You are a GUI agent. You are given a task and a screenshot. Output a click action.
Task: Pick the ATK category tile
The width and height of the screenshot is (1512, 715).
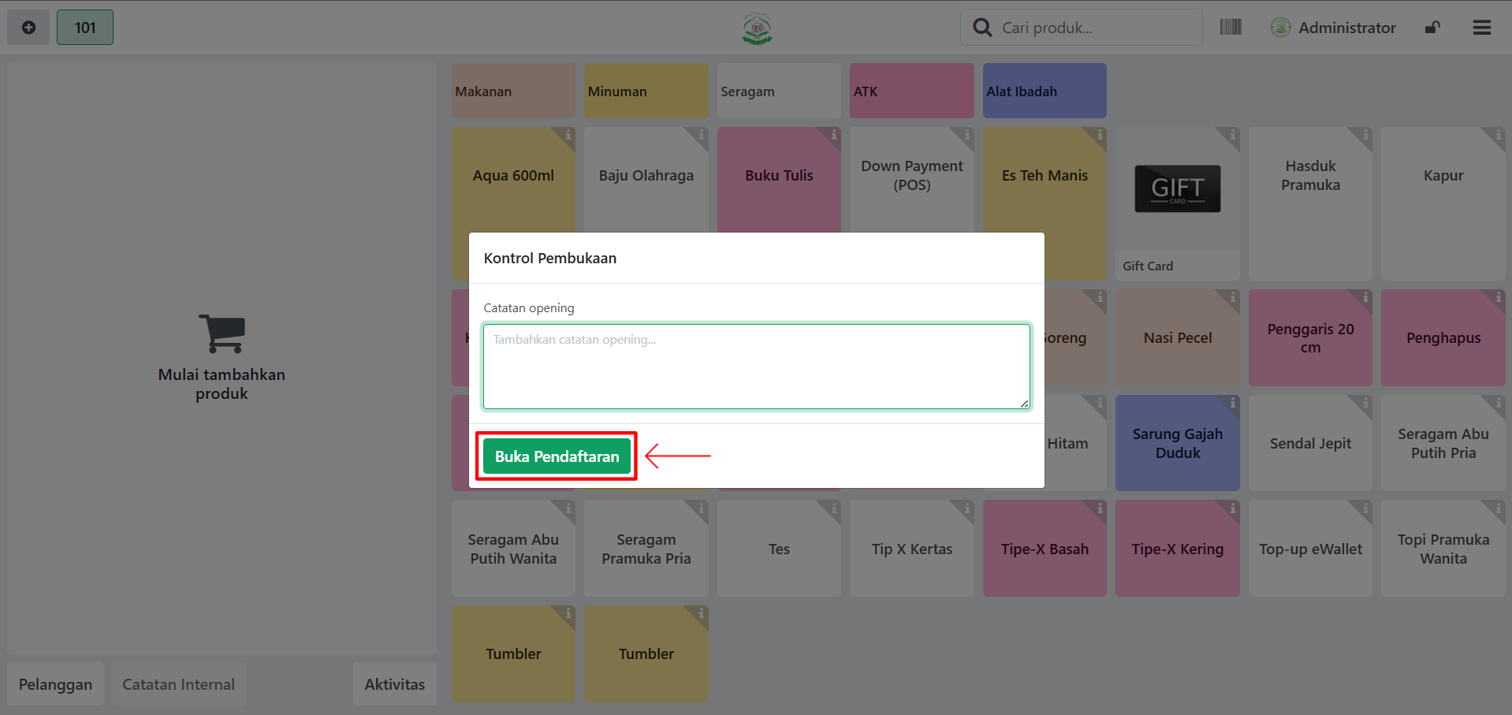[x=911, y=91]
